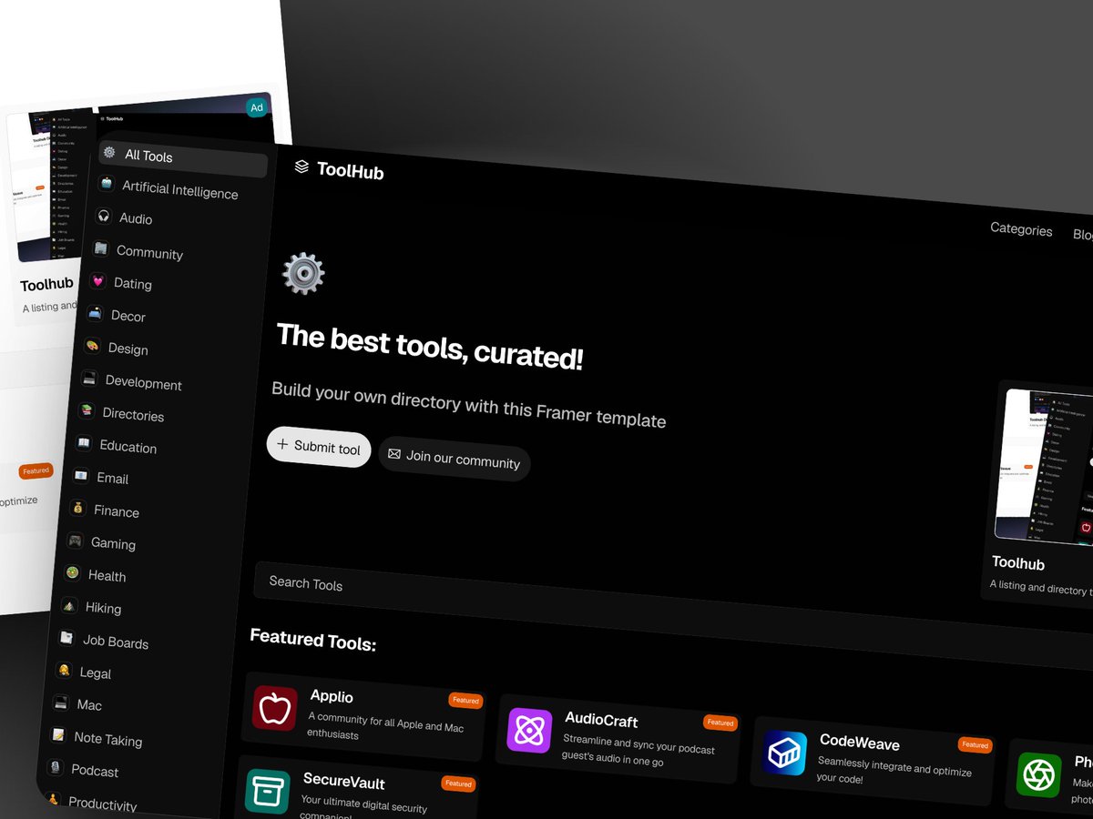
Task: Click the Design palette icon
Action: 92,346
